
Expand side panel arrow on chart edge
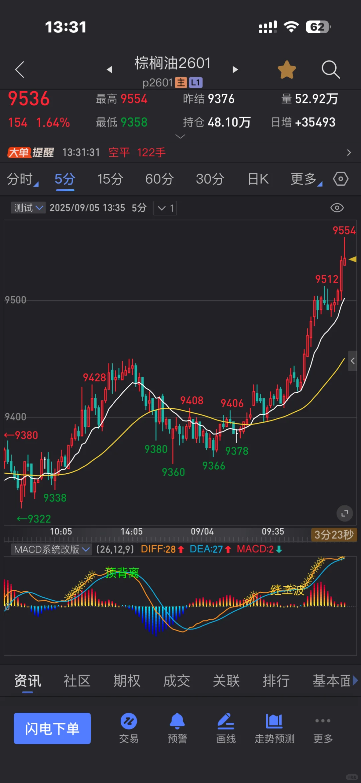point(352,361)
